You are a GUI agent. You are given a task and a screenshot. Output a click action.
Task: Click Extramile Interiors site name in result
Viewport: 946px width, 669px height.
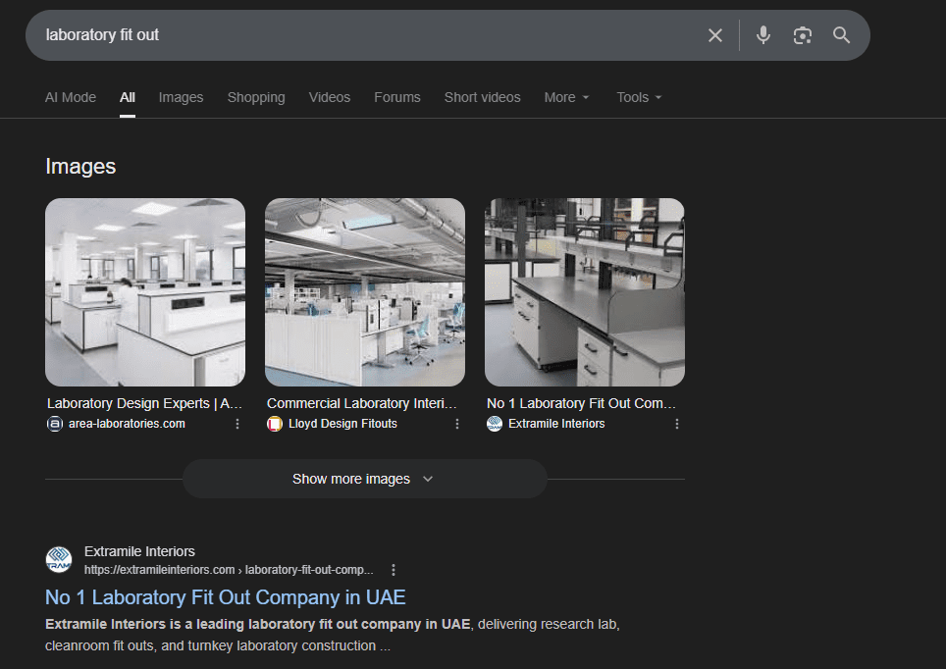[x=139, y=551]
